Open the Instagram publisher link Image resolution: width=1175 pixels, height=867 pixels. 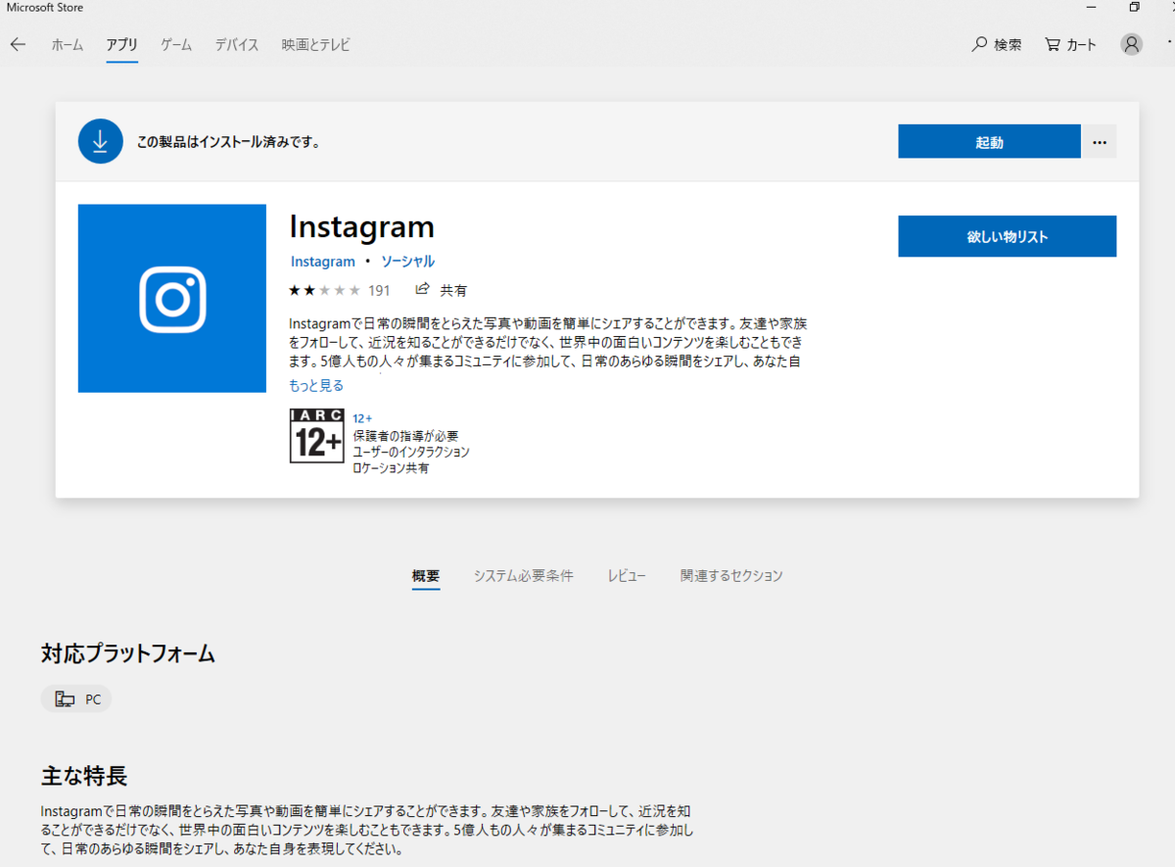(323, 262)
